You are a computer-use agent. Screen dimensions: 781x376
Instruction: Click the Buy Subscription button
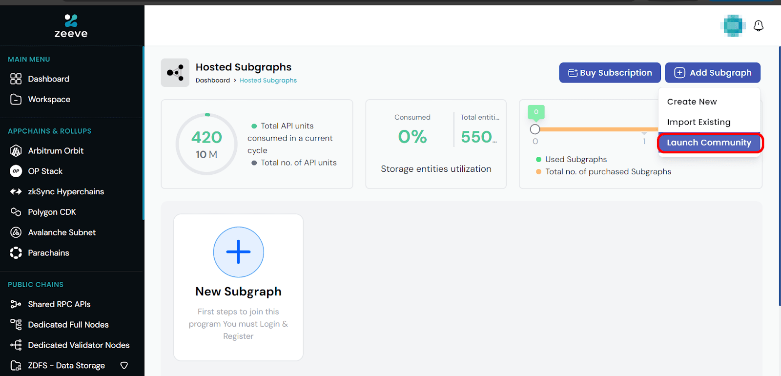(x=610, y=73)
